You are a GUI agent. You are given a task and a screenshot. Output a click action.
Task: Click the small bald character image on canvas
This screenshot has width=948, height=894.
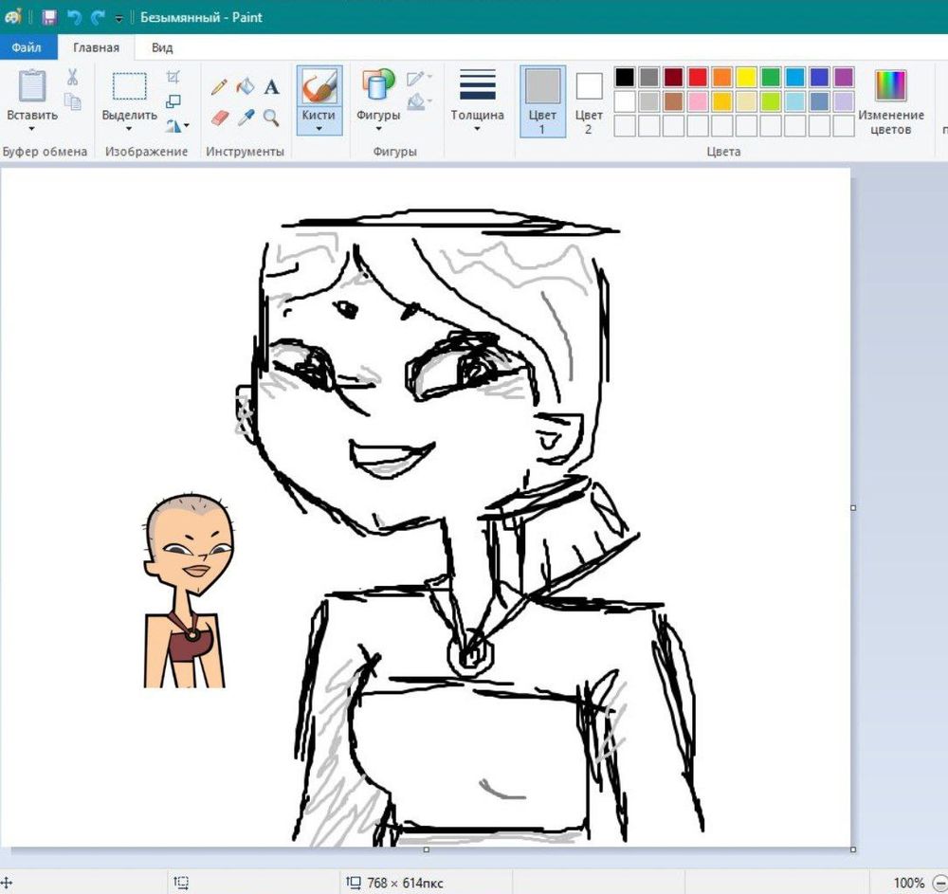[188, 591]
